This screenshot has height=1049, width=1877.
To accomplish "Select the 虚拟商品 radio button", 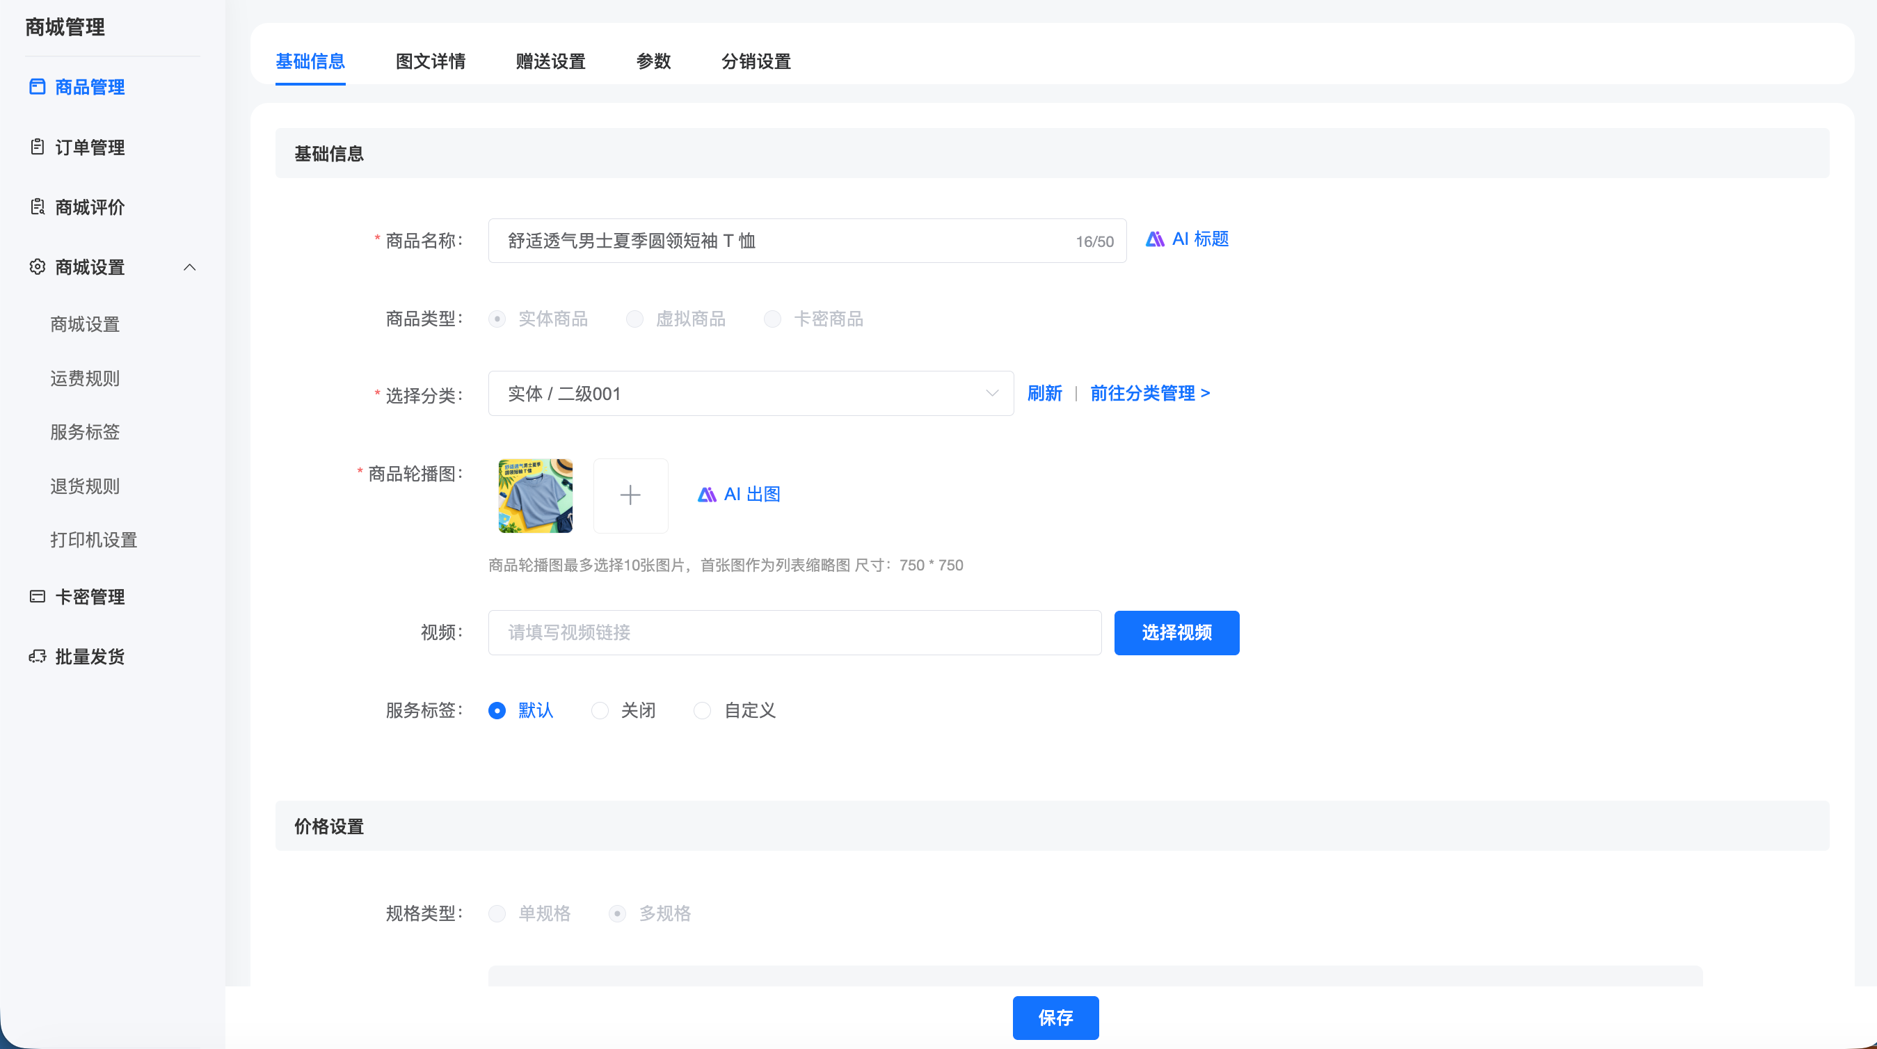I will tap(634, 319).
